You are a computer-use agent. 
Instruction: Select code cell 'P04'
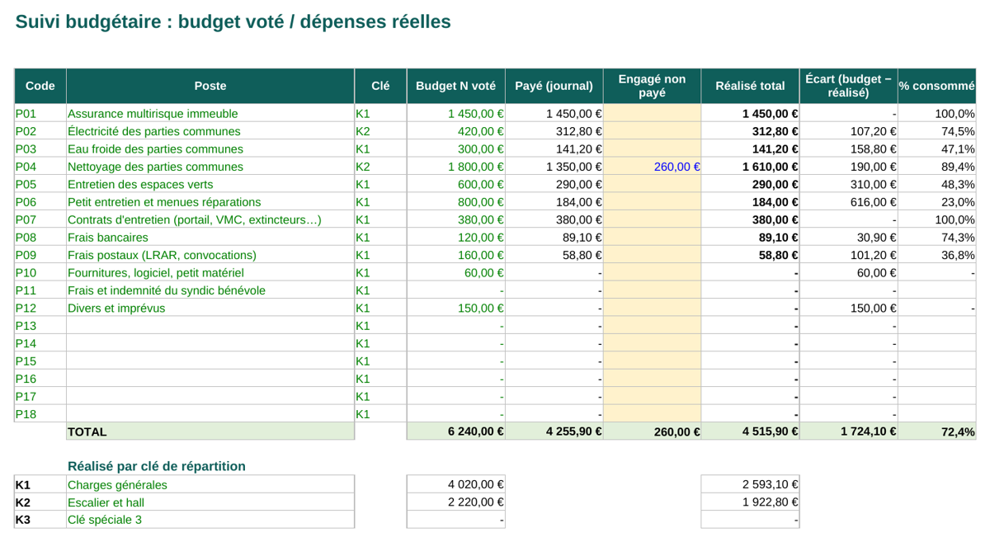(x=40, y=167)
